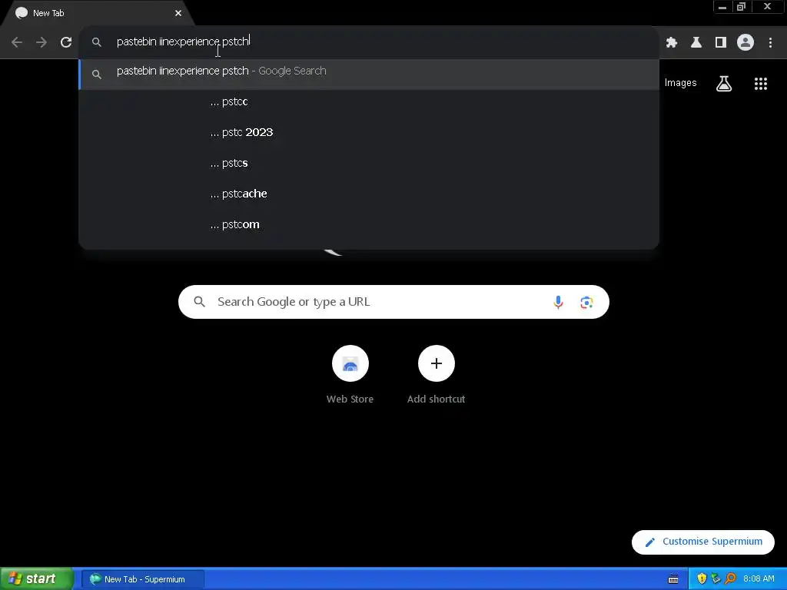Choose the pstcache suggestion

pyautogui.click(x=369, y=194)
